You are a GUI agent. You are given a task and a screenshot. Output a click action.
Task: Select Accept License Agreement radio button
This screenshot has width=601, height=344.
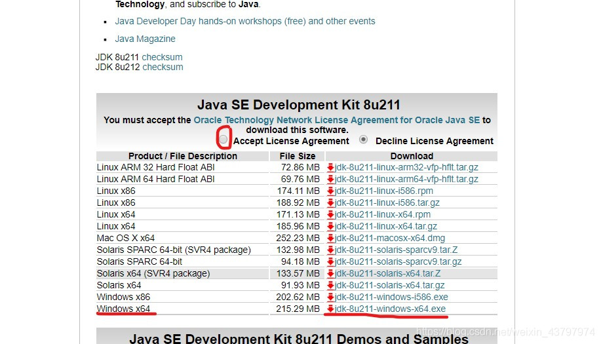click(223, 139)
